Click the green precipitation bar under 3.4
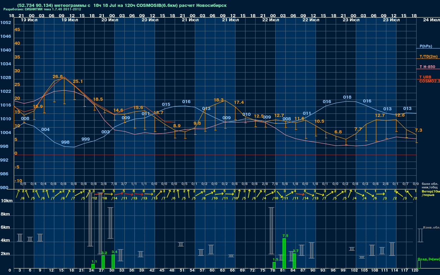440x275 pixels. (113, 262)
